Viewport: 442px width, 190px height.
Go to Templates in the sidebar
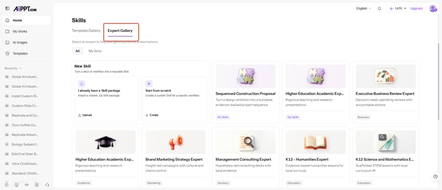point(27,53)
